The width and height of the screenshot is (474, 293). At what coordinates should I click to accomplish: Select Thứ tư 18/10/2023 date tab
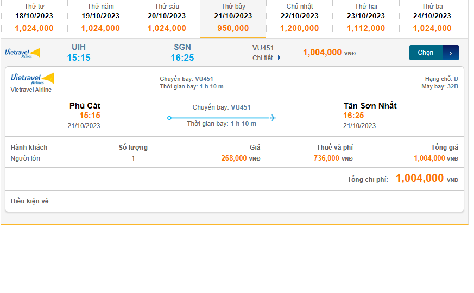(34, 18)
